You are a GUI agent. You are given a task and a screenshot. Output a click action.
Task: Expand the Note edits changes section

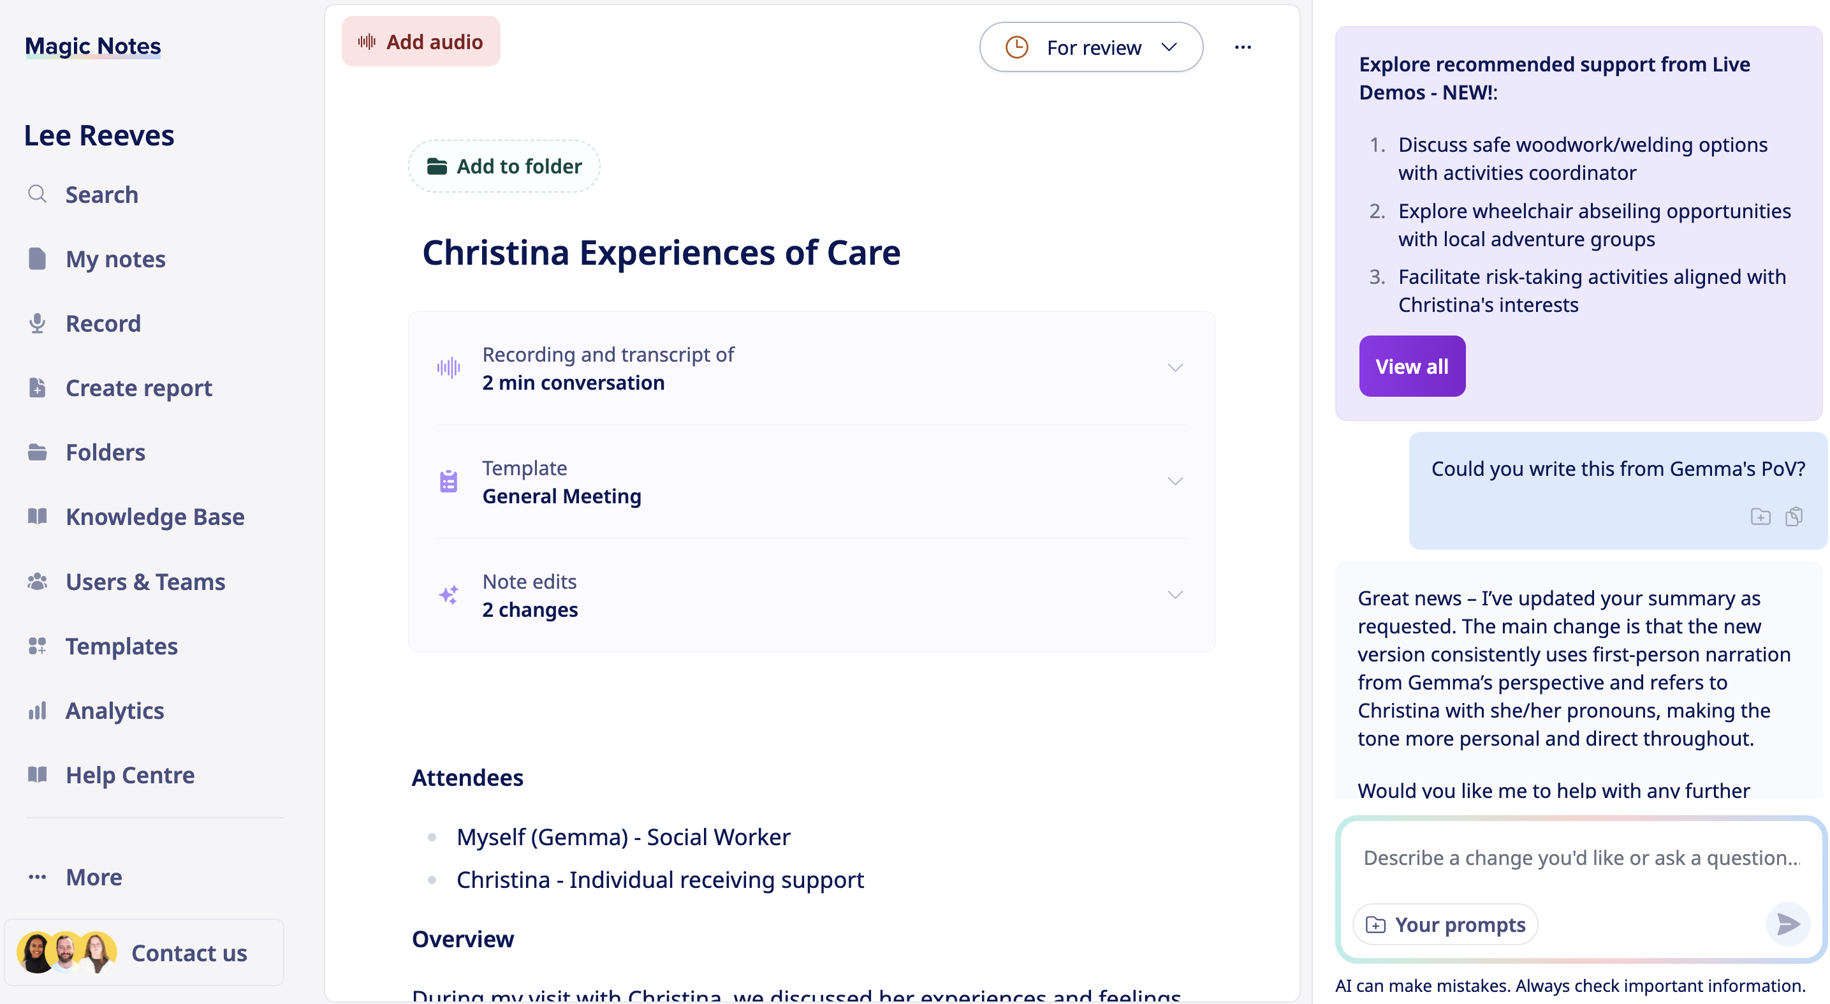[1175, 595]
